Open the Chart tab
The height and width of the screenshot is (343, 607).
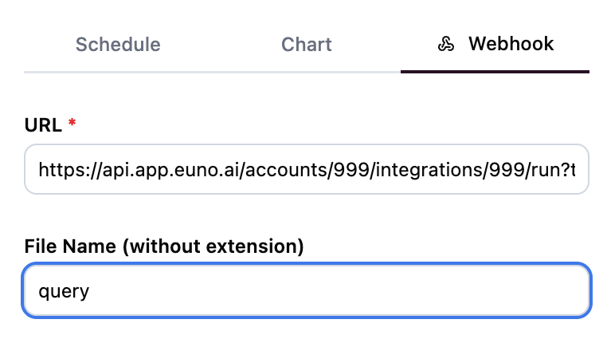point(307,45)
